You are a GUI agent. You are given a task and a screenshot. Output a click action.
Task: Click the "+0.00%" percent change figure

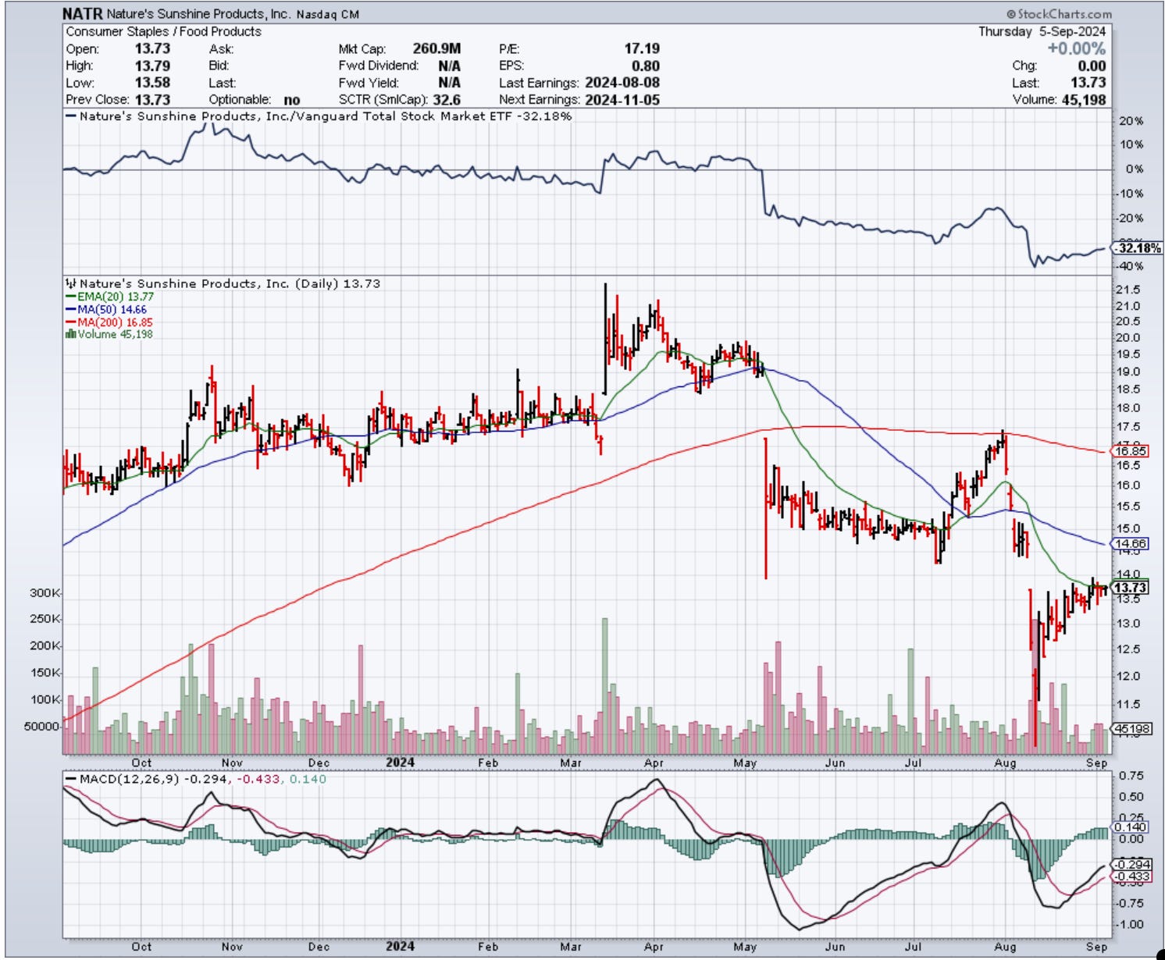(x=1076, y=48)
